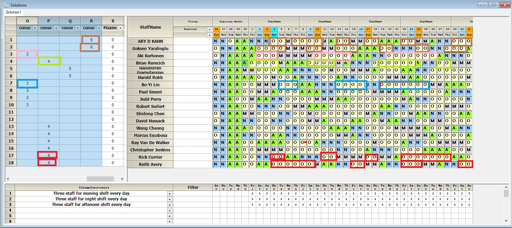The image size is (512, 228).
Task: Select staff Jedd Perry
Action: click(x=150, y=99)
